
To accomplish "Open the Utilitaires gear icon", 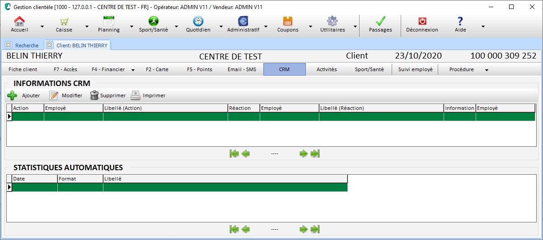I will pos(332,21).
